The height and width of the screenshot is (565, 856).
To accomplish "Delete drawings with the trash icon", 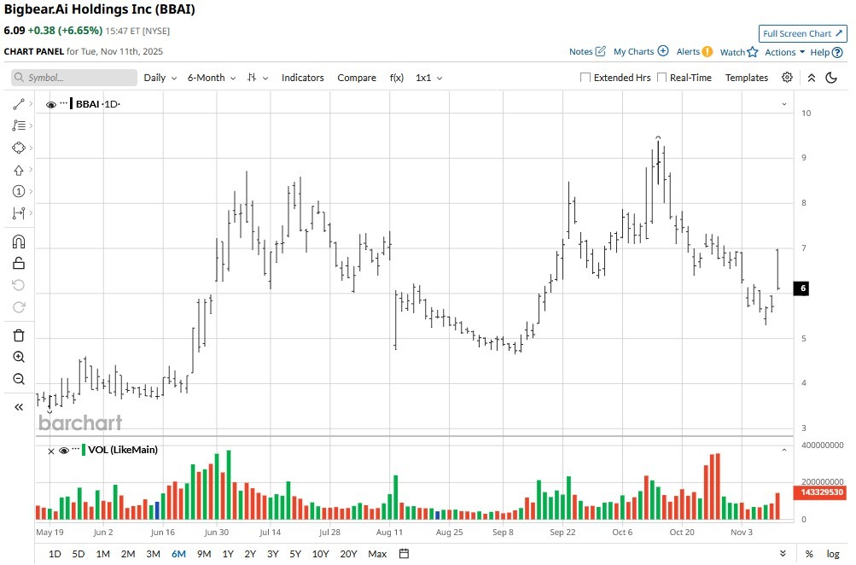I will (19, 335).
